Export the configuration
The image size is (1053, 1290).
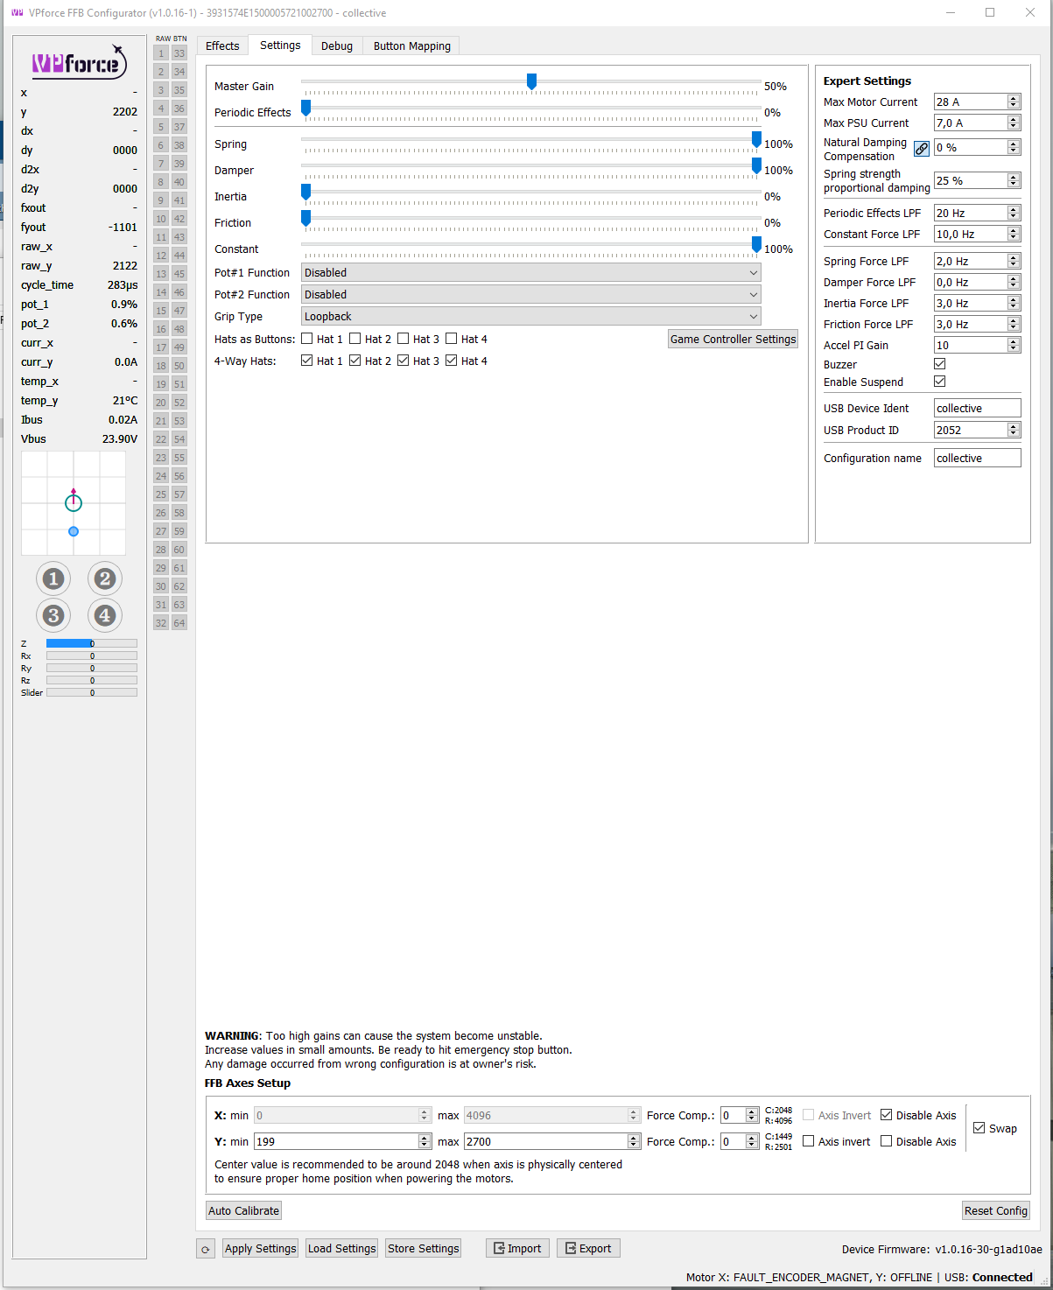point(588,1249)
